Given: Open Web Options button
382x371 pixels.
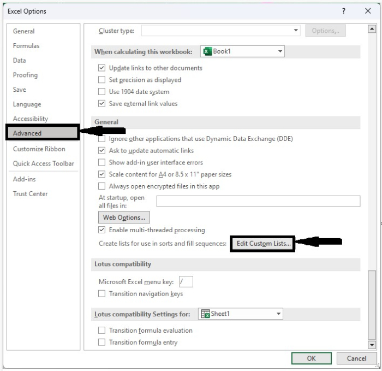Looking at the screenshot, I should [x=124, y=217].
